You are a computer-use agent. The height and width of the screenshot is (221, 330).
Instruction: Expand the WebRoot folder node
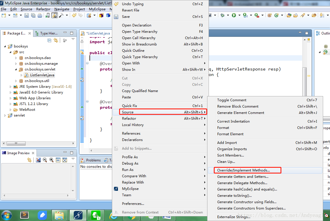tap(10, 110)
